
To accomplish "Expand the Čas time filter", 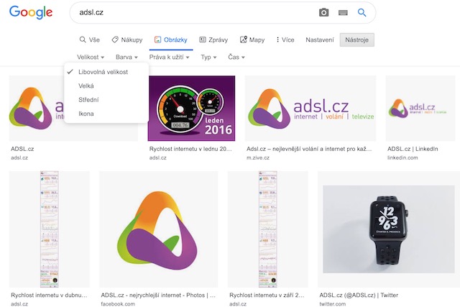I will pyautogui.click(x=236, y=57).
